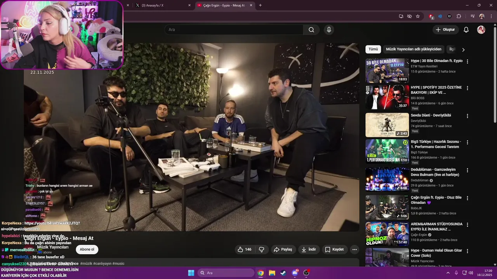Viewport: 497px width, 279px height.
Task: Click the tray microphone icon
Action: pos(456,273)
